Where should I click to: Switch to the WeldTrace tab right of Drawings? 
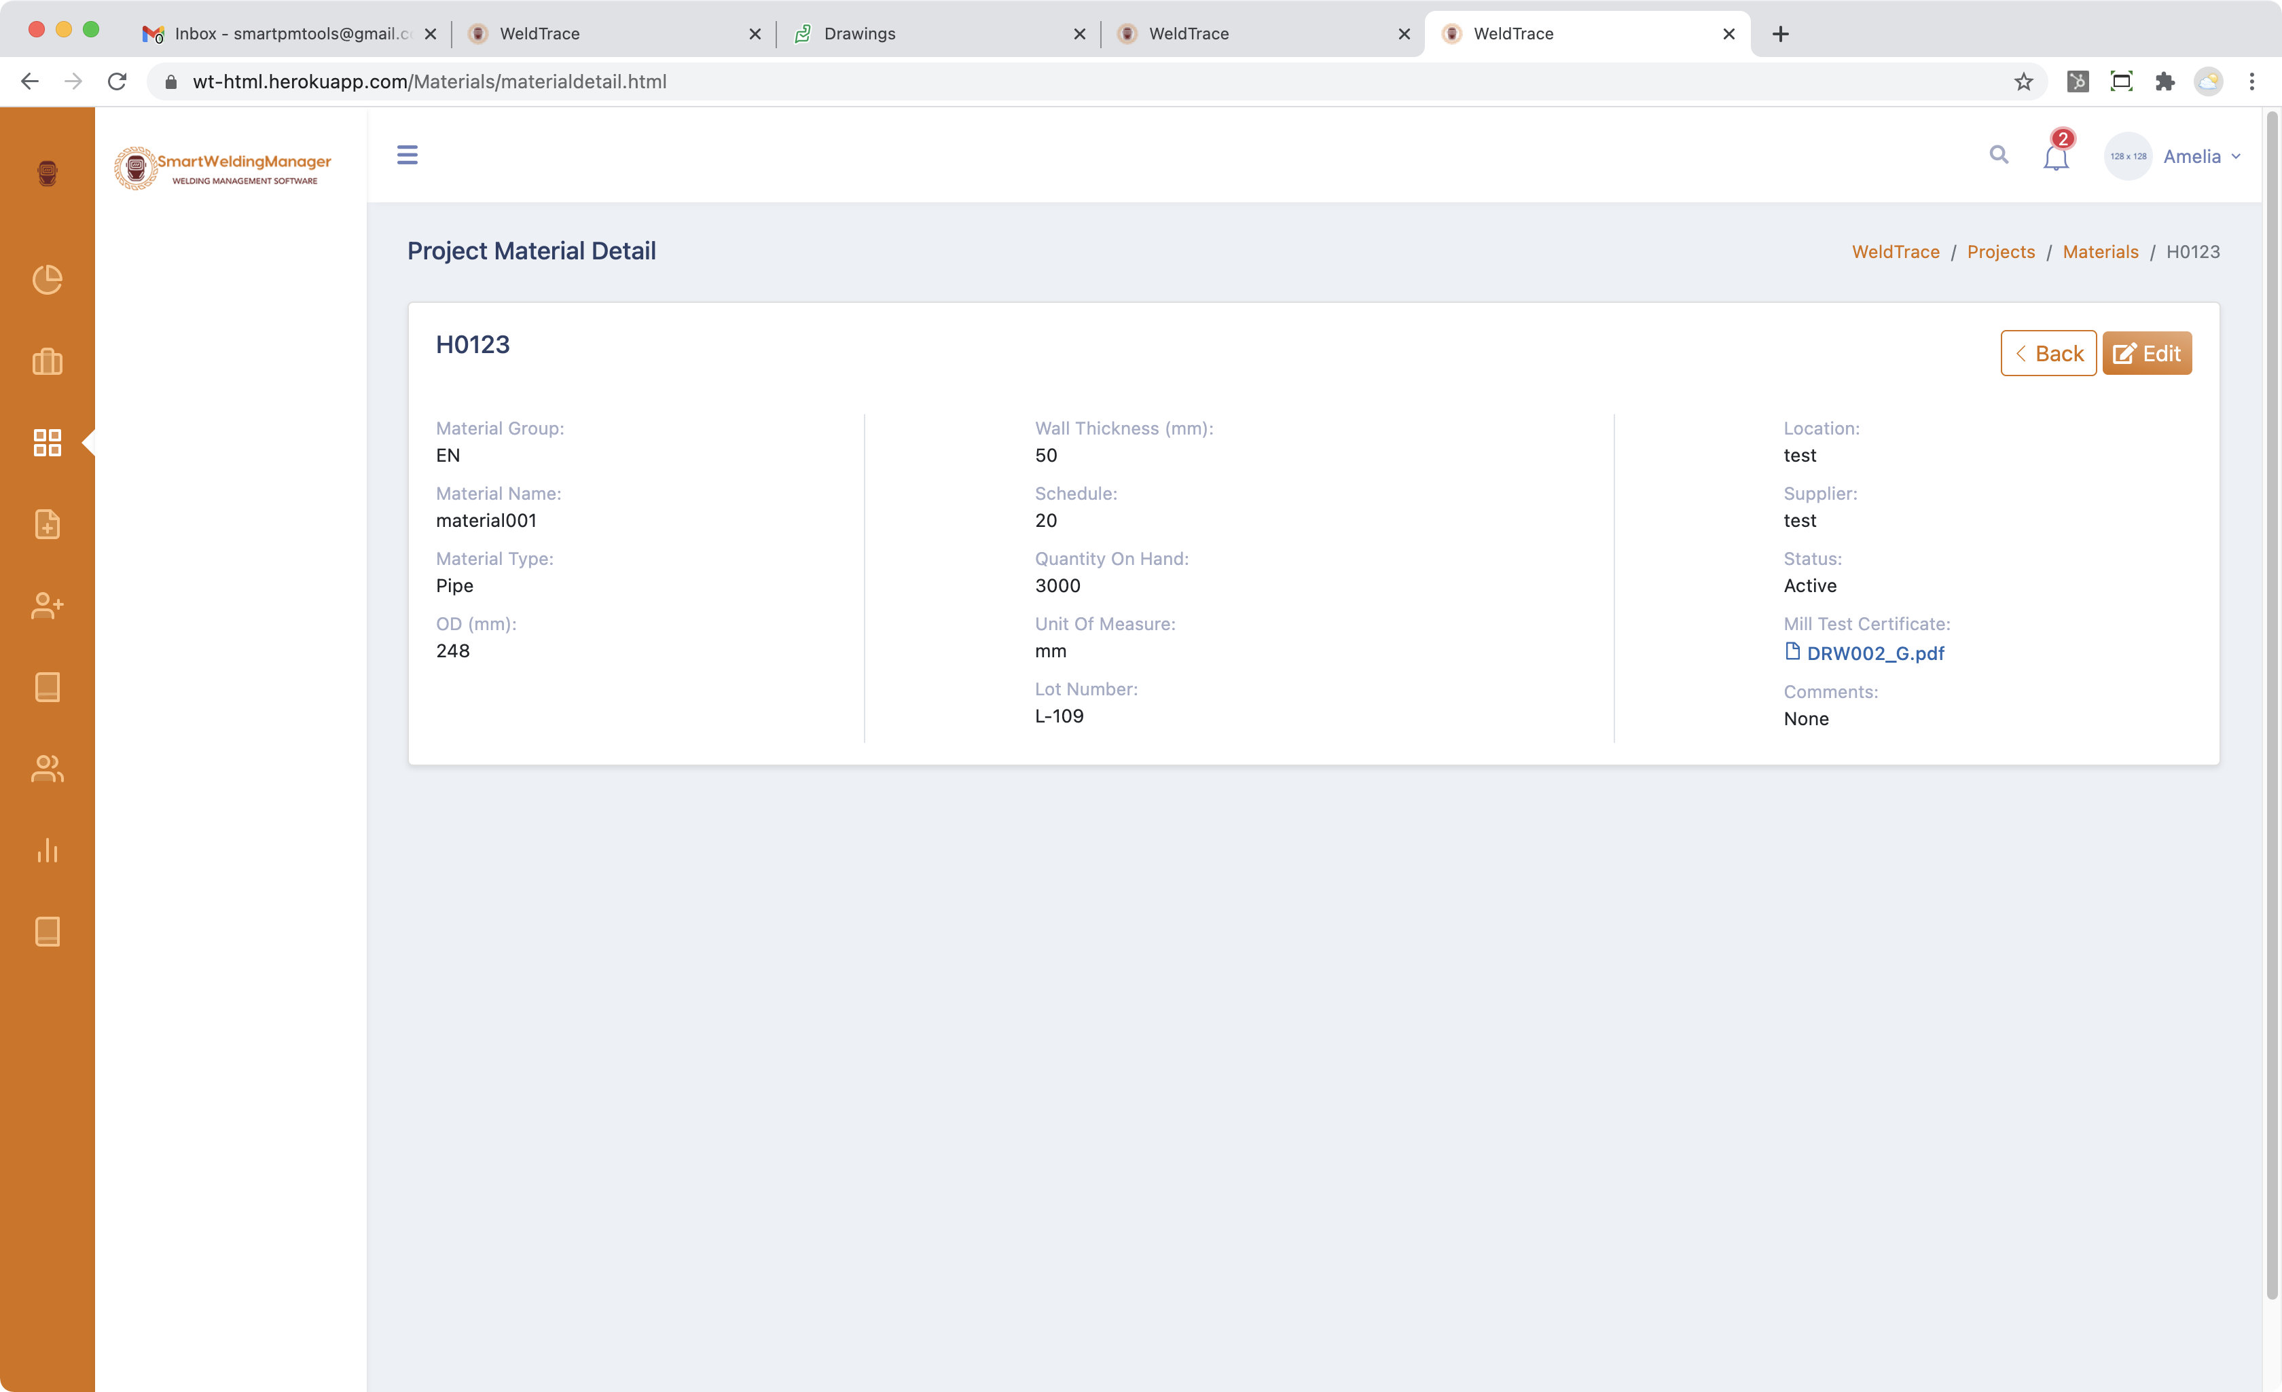coord(1263,33)
